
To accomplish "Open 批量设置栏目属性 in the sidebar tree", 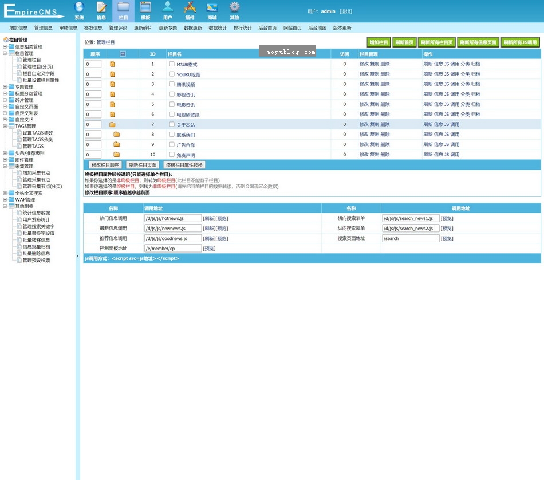I will click(x=41, y=80).
